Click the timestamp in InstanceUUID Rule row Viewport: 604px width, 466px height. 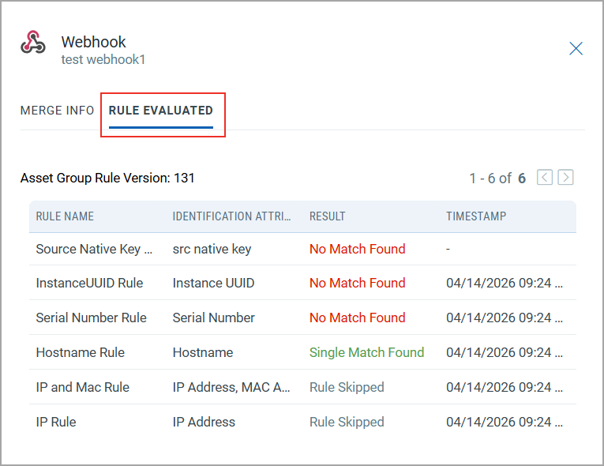[505, 283]
